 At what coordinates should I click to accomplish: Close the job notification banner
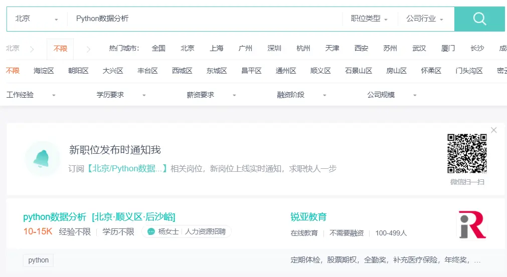[494, 130]
